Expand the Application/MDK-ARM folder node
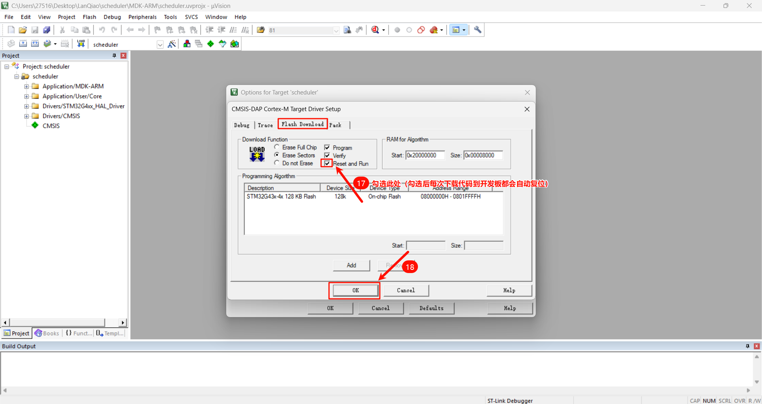This screenshot has width=762, height=404. (27, 87)
